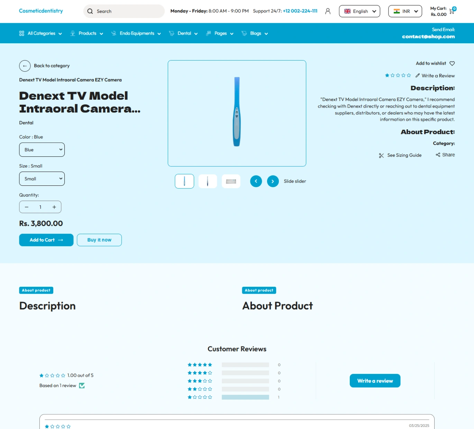474x429 pixels.
Task: Expand the Dental menu
Action: (x=183, y=33)
